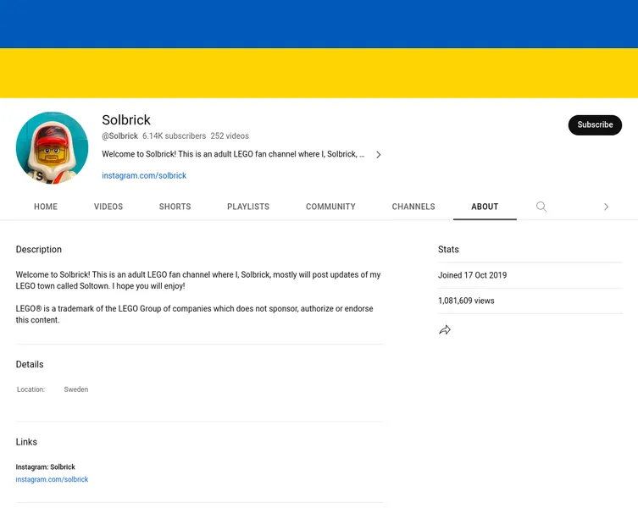Click the 252 videos count
The width and height of the screenshot is (638, 508).
pyautogui.click(x=230, y=136)
